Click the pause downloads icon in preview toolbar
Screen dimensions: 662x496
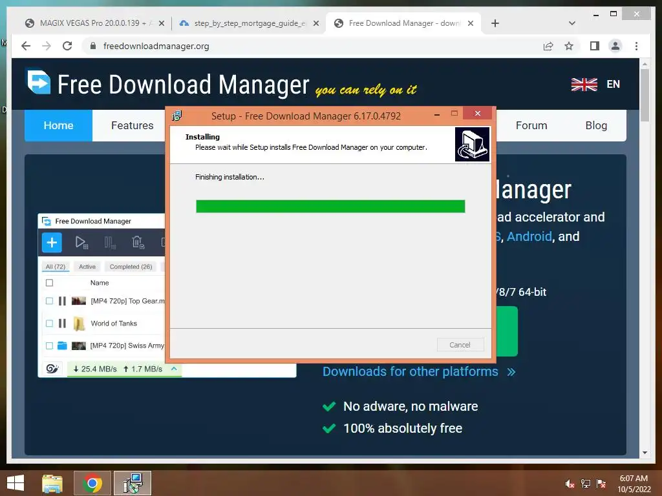tap(110, 243)
